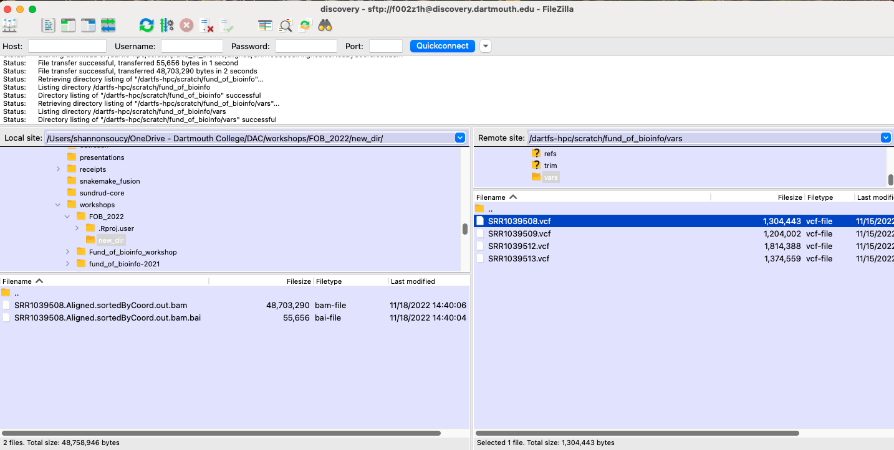Search remote files with binoculars icon
894x450 pixels.
(325, 26)
